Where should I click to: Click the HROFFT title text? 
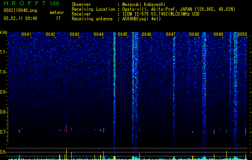tap(25, 3)
